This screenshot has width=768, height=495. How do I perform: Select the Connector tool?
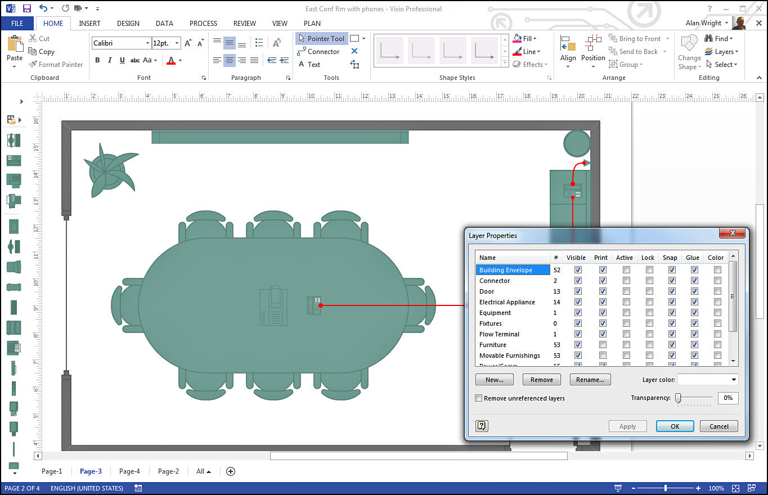pyautogui.click(x=318, y=51)
